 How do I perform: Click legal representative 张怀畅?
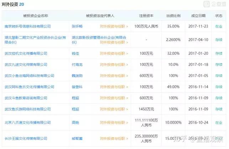77,26
